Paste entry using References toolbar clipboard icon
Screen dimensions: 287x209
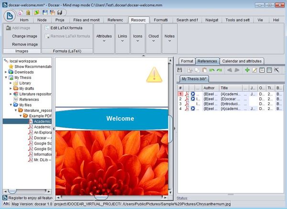pyautogui.click(x=204, y=70)
